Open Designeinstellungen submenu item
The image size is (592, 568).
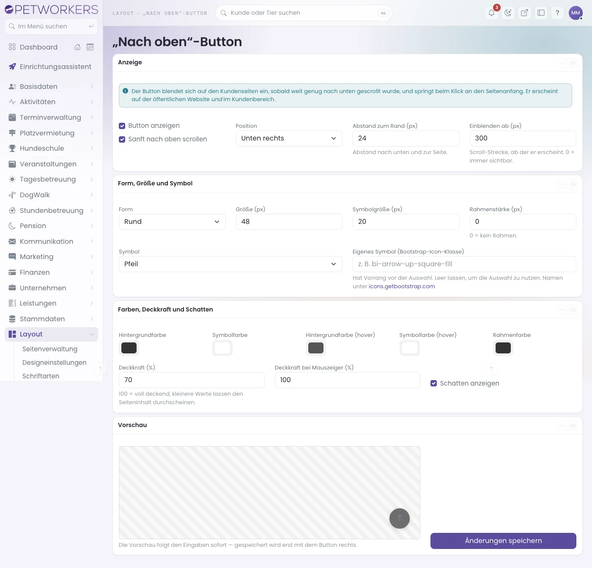click(55, 363)
